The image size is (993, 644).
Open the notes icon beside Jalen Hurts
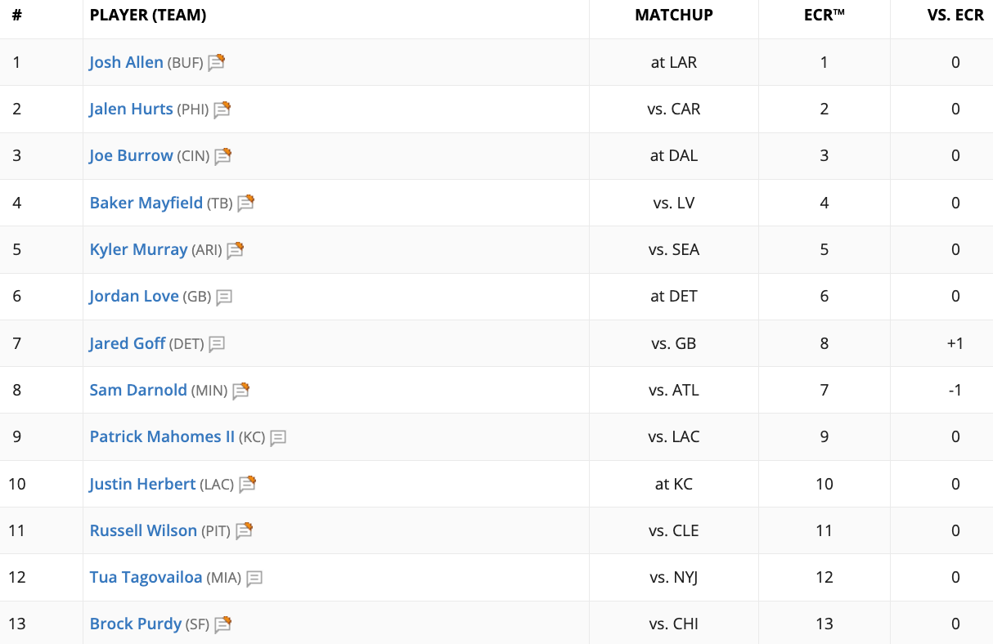222,110
